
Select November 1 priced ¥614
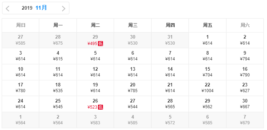(x=207, y=40)
